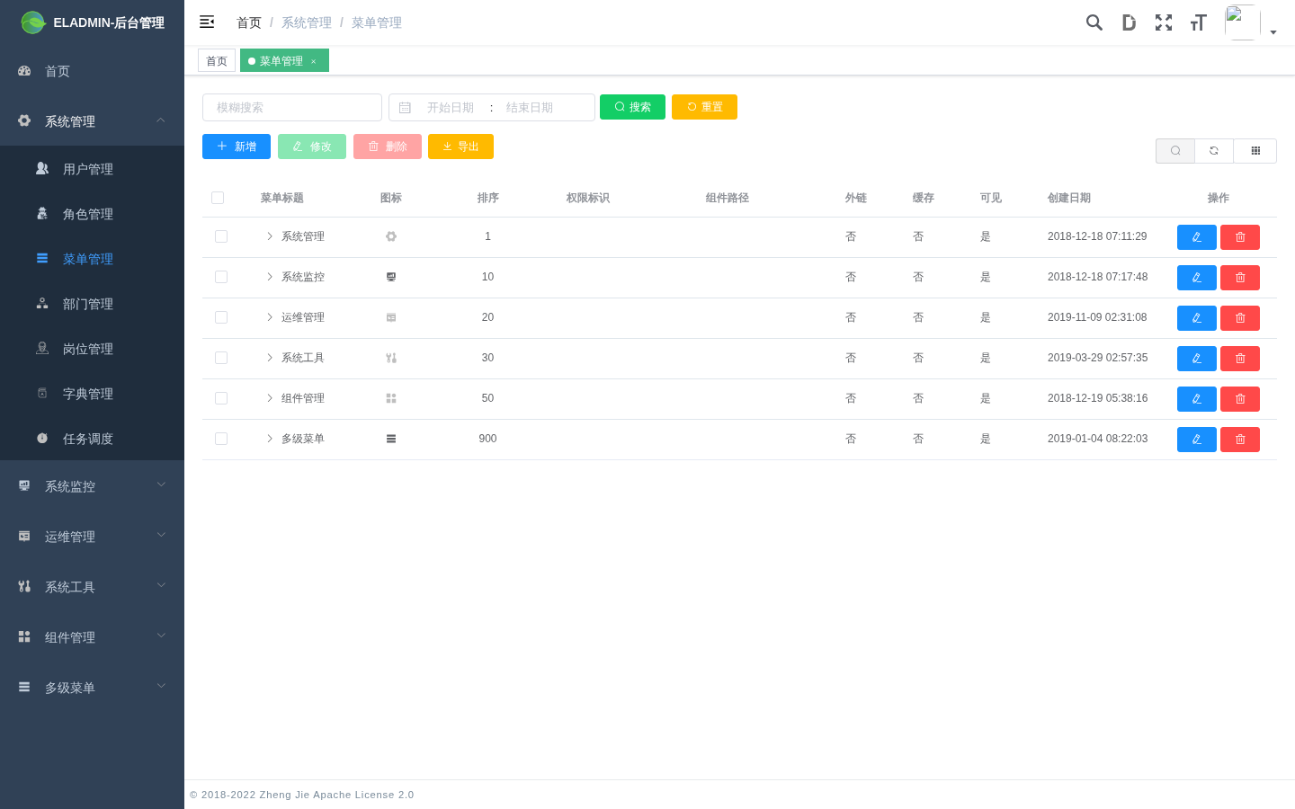The width and height of the screenshot is (1295, 809).
Task: Edit the 系统管理 row with pencil icon
Action: click(x=1197, y=237)
